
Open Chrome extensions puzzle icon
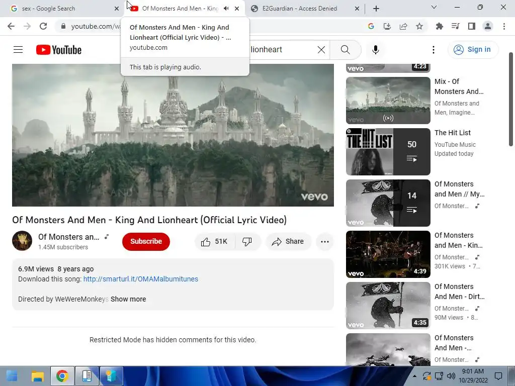click(440, 26)
